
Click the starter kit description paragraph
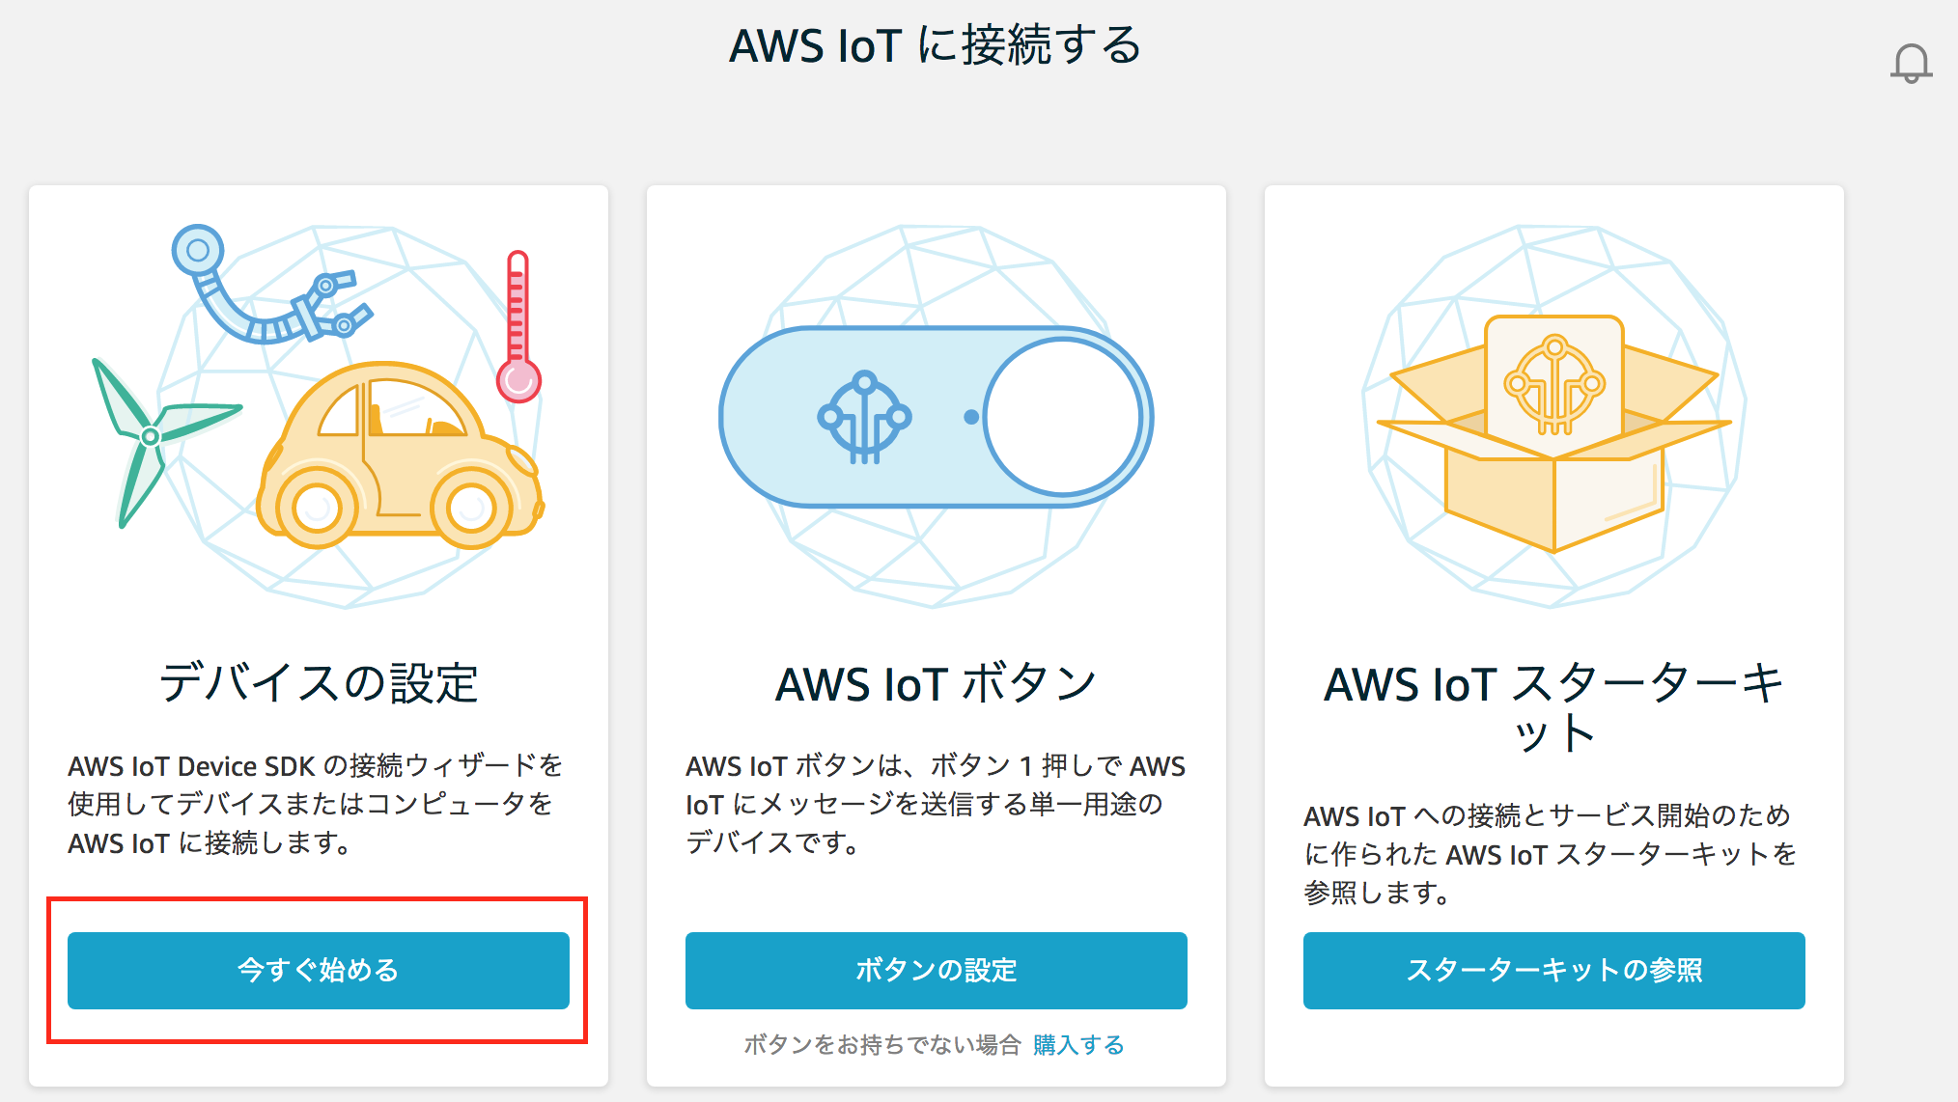(x=1551, y=854)
